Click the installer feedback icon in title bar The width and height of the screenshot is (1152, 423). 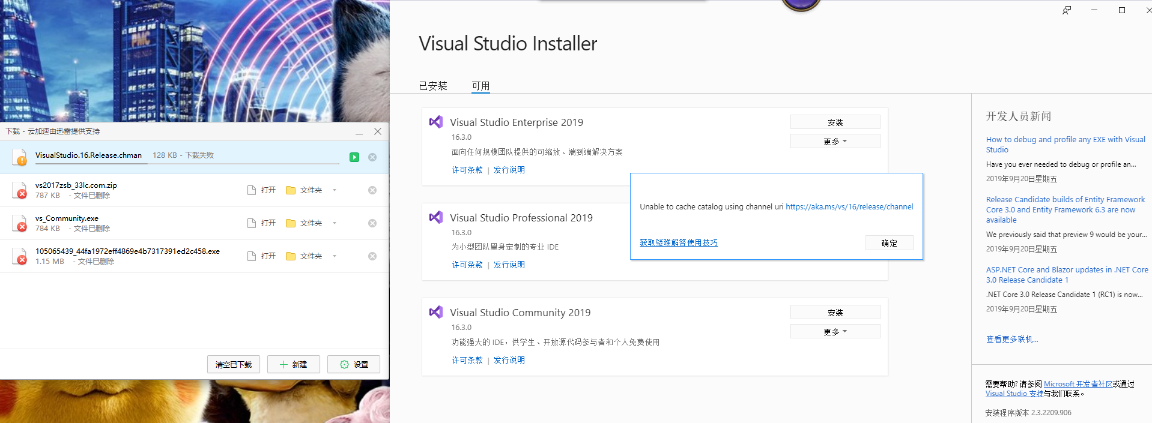pos(1067,10)
